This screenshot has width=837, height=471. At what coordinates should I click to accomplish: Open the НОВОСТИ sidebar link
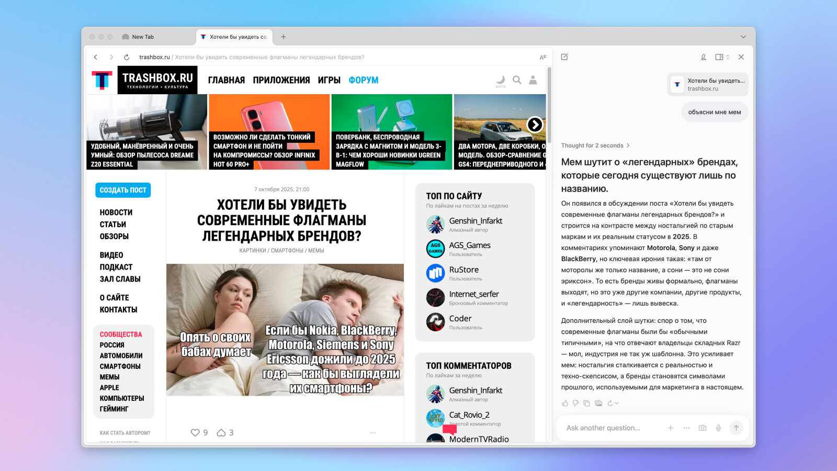coord(116,212)
